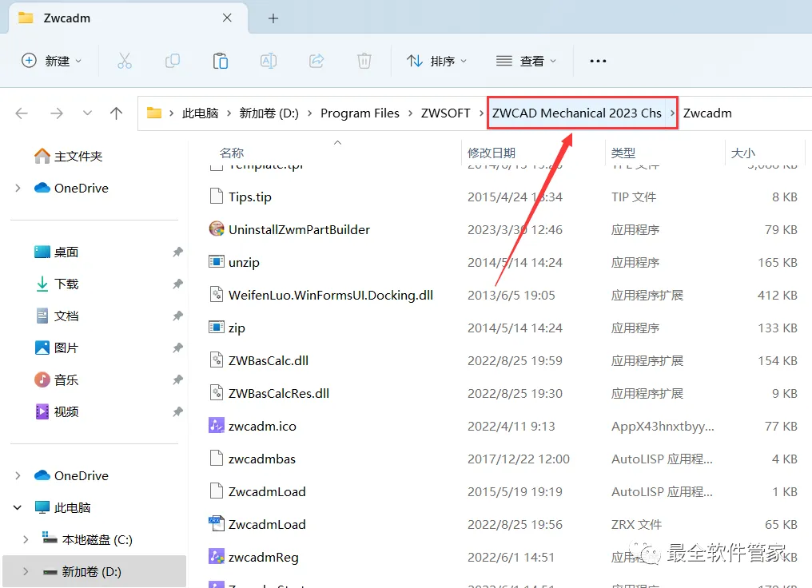Click 新加卷 (D:) in address breadcrumb

point(269,113)
